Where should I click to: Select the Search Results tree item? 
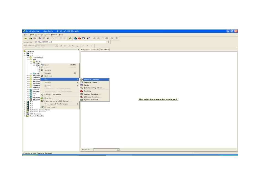coord(37,116)
